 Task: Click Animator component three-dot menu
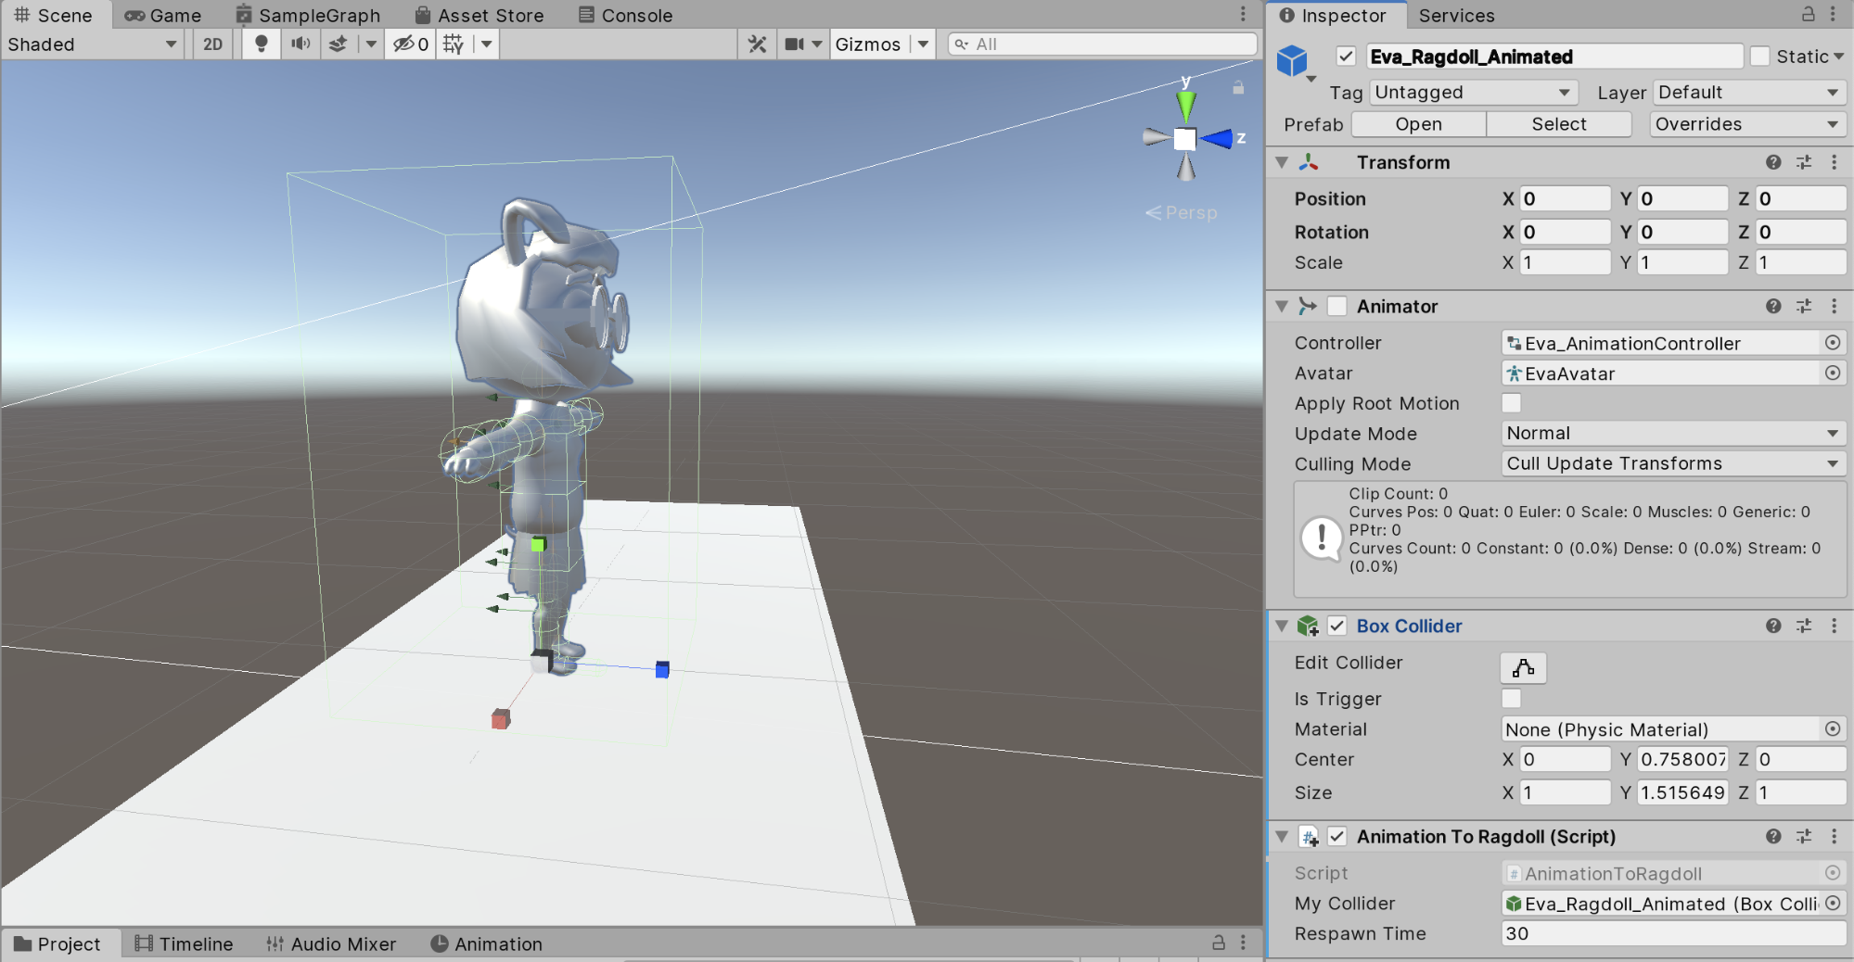(1834, 306)
